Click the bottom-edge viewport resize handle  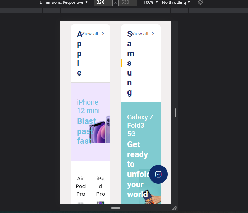click(116, 208)
